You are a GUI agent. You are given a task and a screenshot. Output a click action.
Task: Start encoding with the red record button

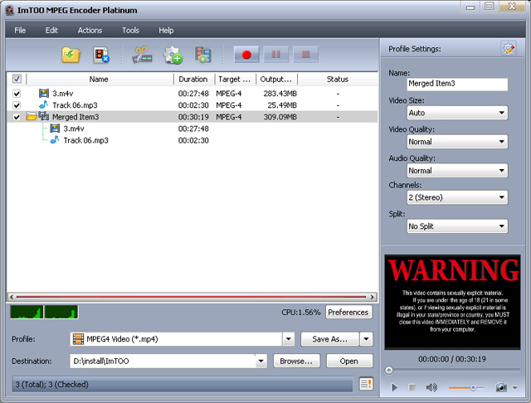tap(246, 56)
